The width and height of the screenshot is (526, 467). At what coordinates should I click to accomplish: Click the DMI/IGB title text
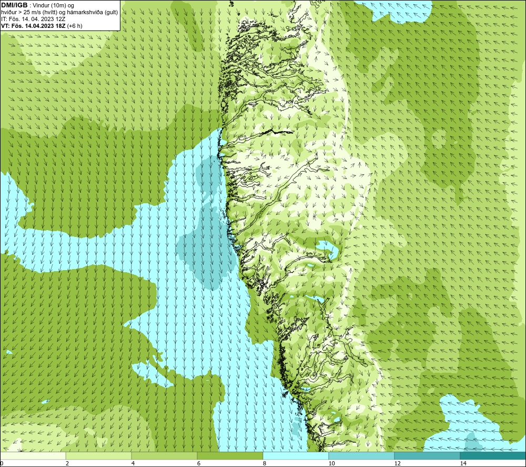pyautogui.click(x=14, y=5)
